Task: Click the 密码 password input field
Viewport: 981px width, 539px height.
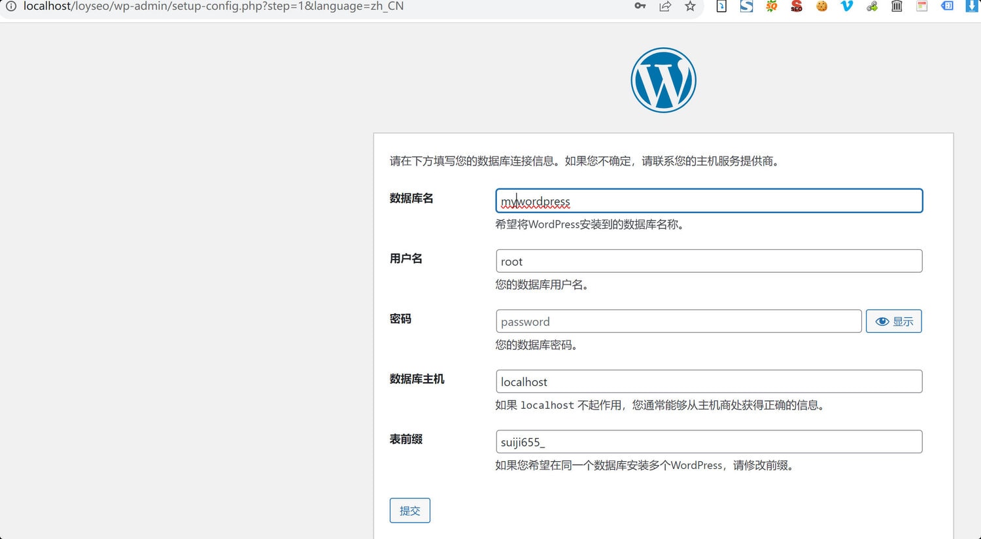Action: pyautogui.click(x=678, y=321)
